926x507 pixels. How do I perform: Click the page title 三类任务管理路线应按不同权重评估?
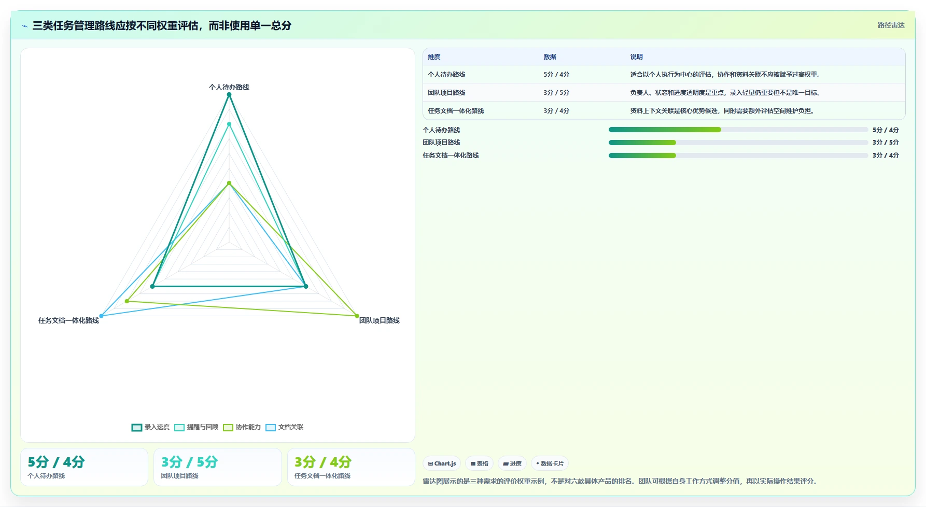[162, 26]
